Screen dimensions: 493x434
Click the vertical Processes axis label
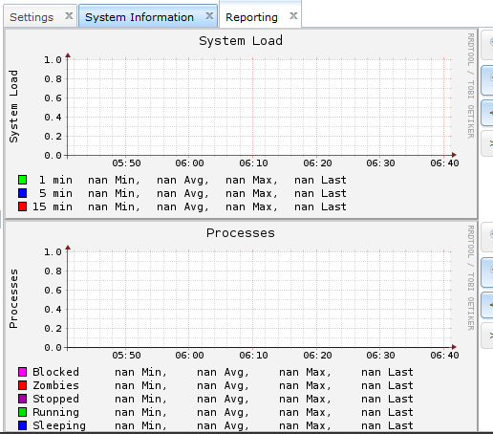pyautogui.click(x=13, y=298)
